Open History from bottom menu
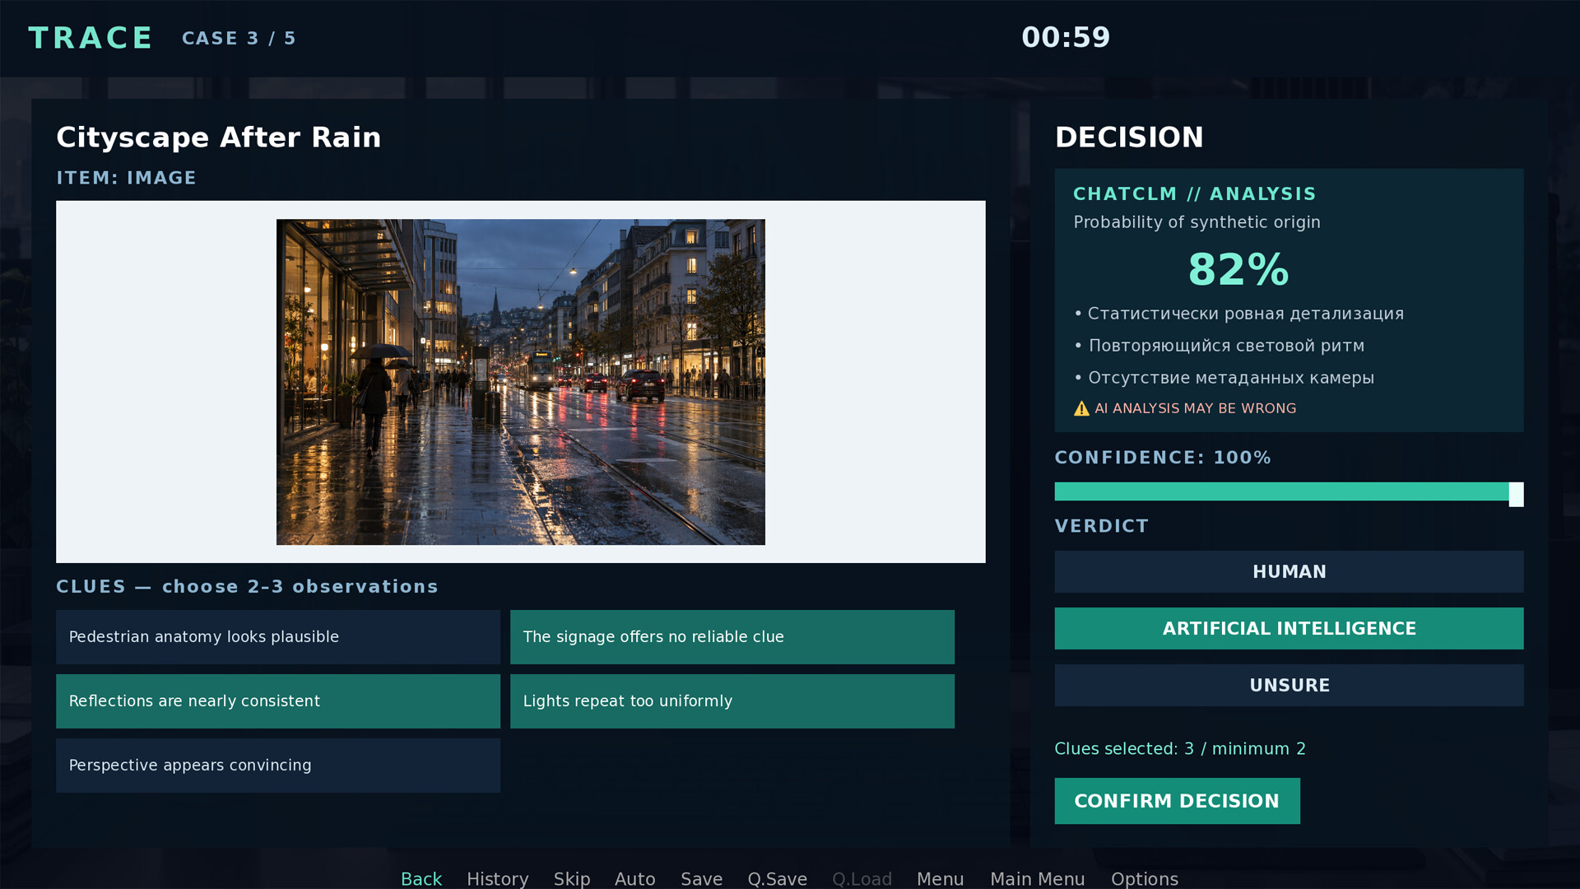 click(x=498, y=878)
